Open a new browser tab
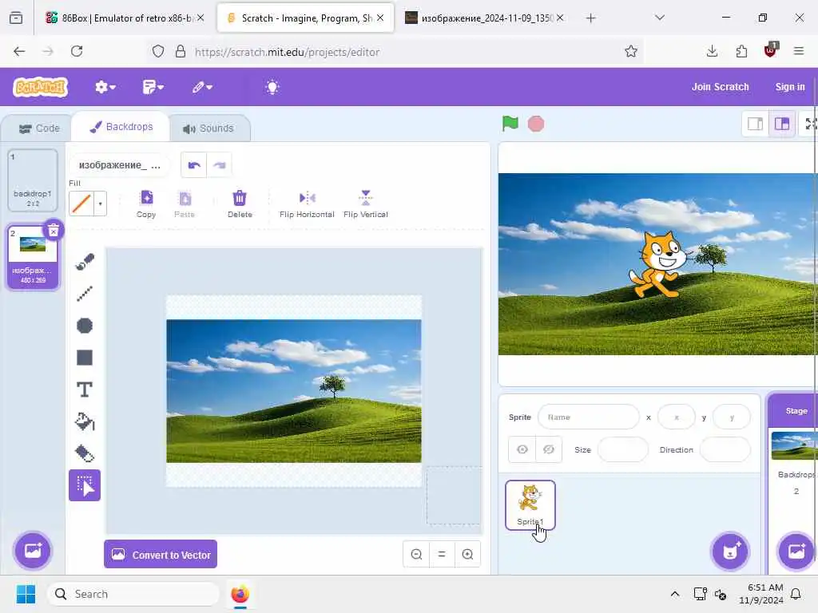This screenshot has height=613, width=818. click(590, 18)
